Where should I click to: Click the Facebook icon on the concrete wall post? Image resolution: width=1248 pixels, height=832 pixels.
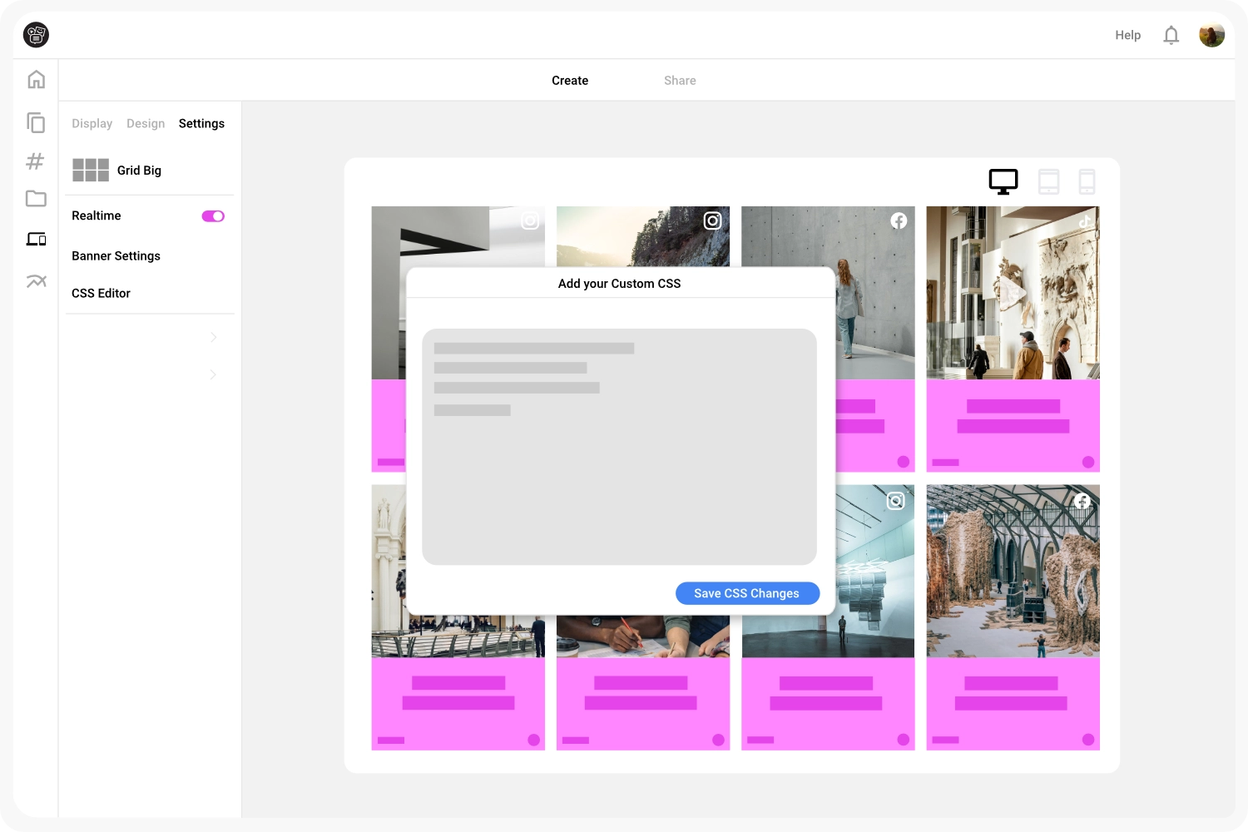(898, 220)
